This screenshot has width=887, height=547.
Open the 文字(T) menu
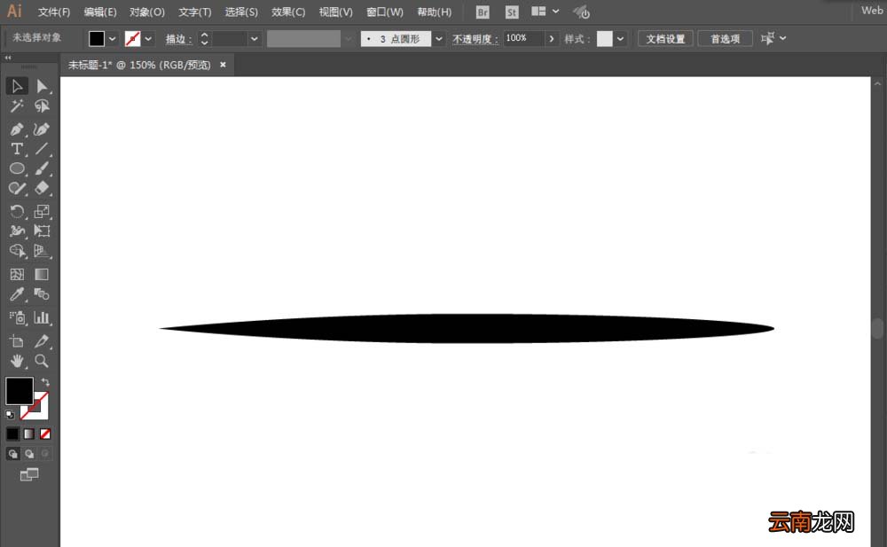tap(194, 12)
